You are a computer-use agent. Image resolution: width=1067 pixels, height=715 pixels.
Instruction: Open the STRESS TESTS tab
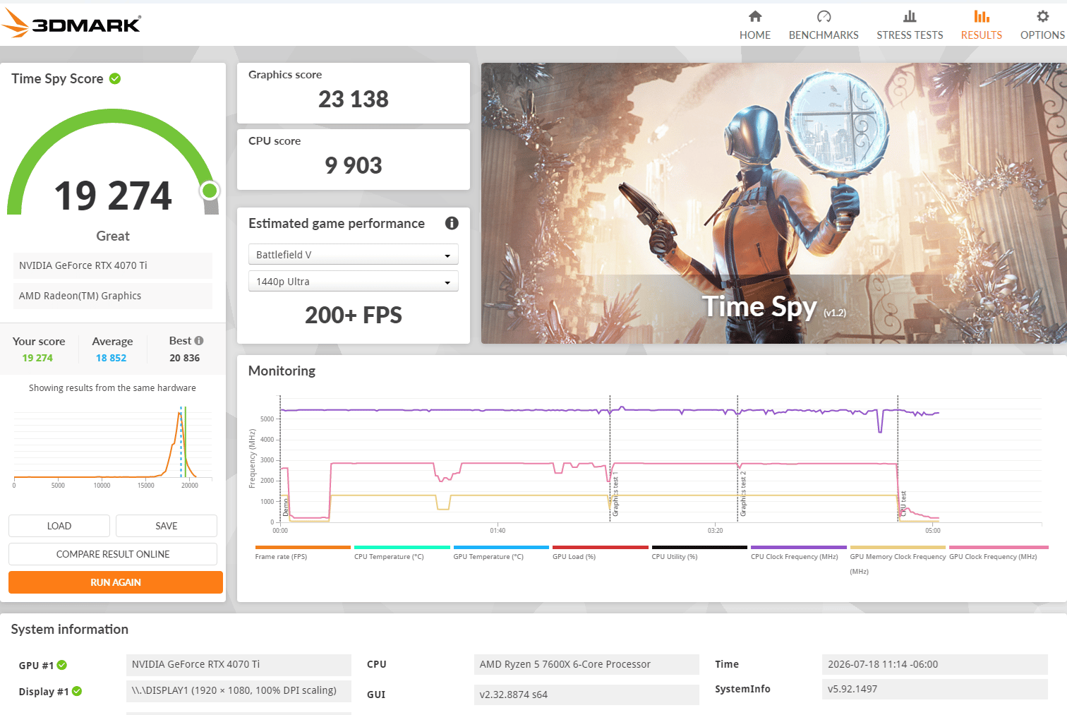click(x=910, y=25)
